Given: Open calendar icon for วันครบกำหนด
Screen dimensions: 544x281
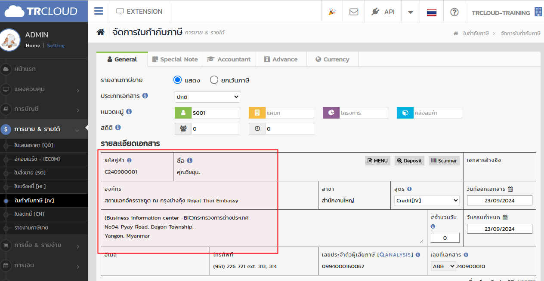Looking at the screenshot, I should point(505,217).
